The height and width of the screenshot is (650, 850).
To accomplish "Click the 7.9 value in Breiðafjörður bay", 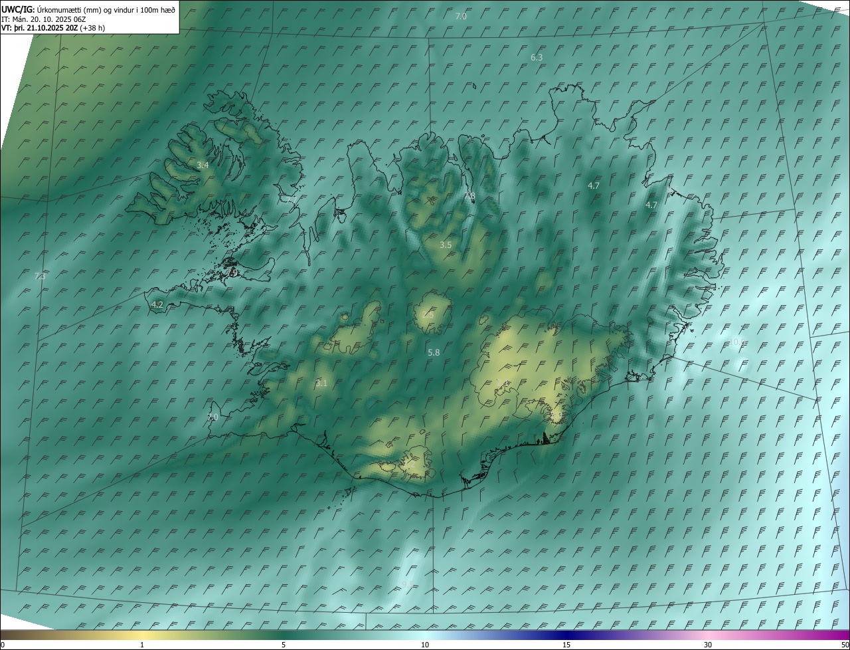I will [232, 272].
